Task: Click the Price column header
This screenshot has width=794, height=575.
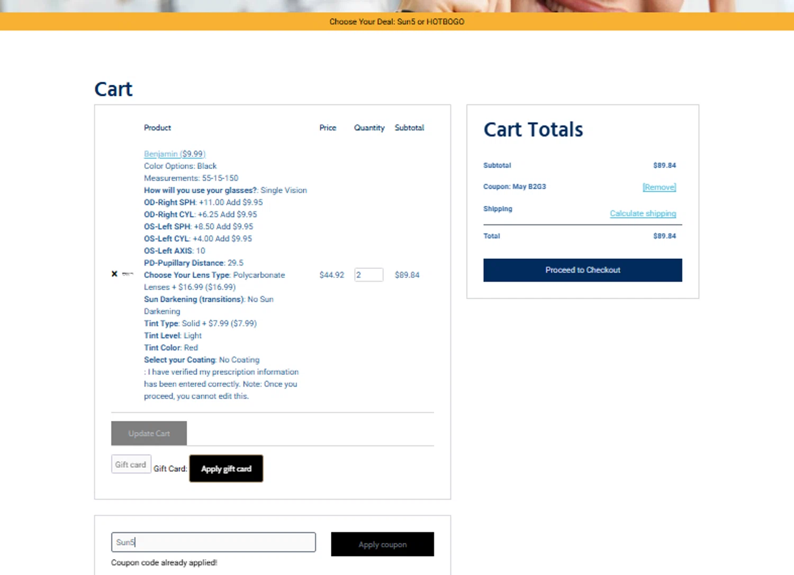Action: pyautogui.click(x=328, y=128)
